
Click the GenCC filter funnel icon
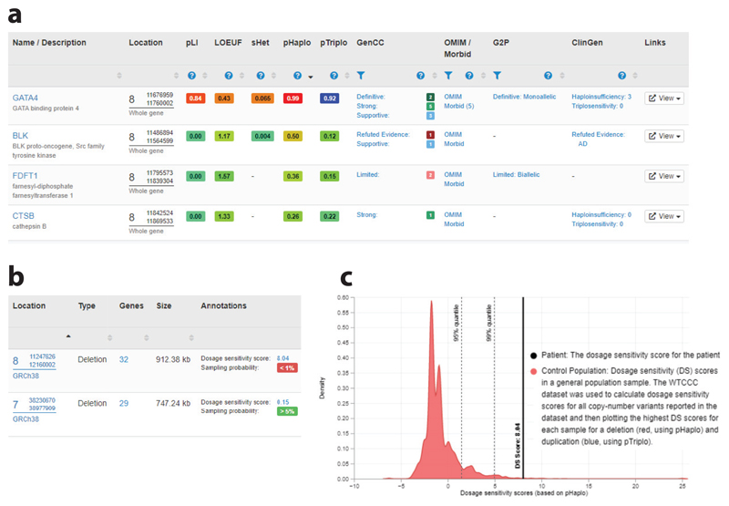pyautogui.click(x=361, y=76)
